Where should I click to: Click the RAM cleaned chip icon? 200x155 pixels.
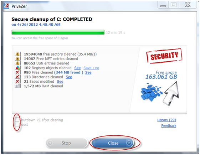(x=17, y=86)
